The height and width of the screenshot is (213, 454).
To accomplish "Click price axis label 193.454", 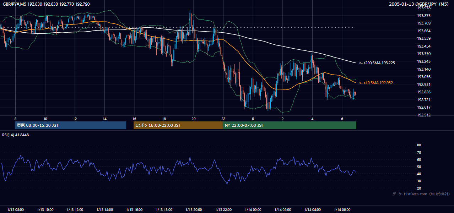I will 423,46.
